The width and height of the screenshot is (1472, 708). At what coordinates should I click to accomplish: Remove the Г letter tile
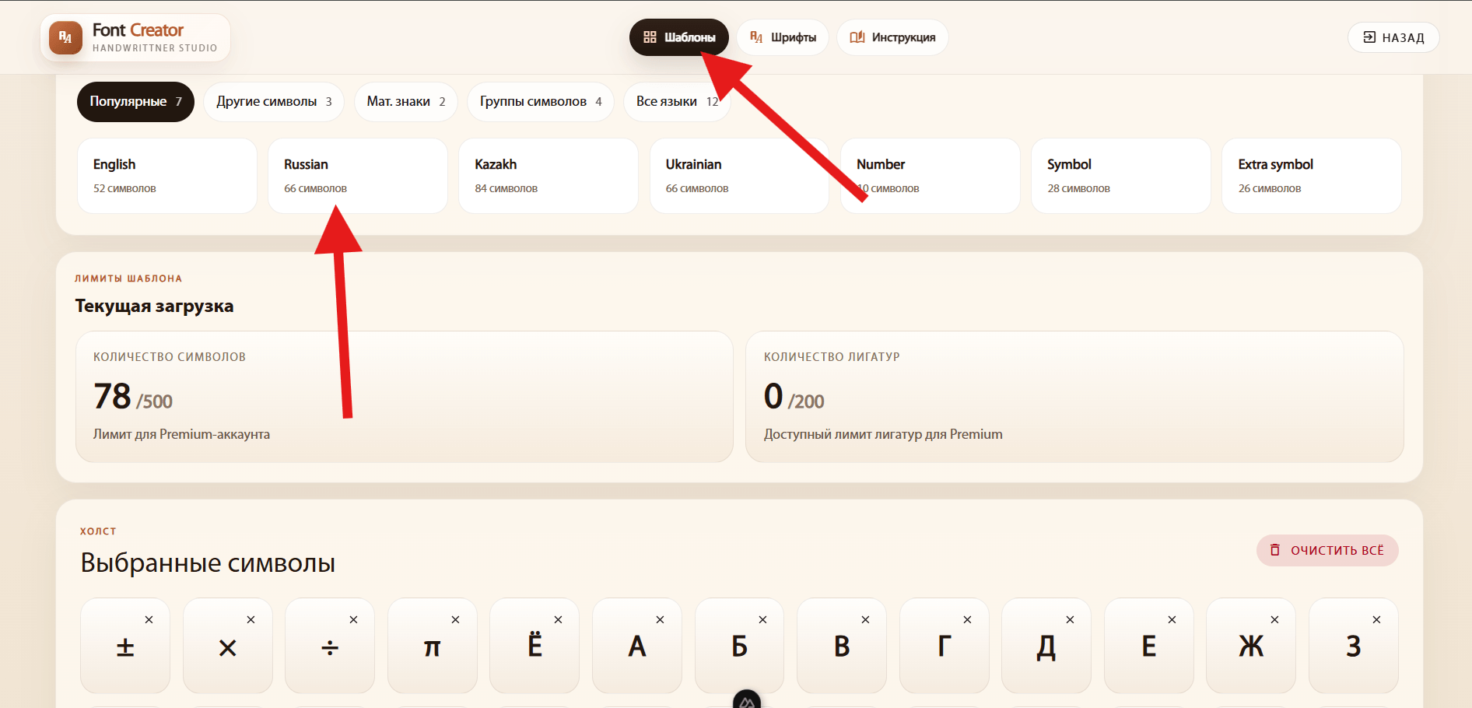[x=967, y=620]
